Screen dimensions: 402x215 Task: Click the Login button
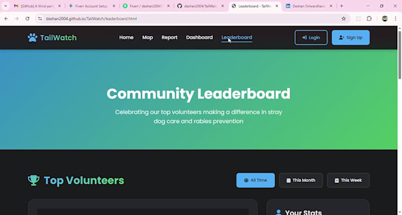[311, 38]
